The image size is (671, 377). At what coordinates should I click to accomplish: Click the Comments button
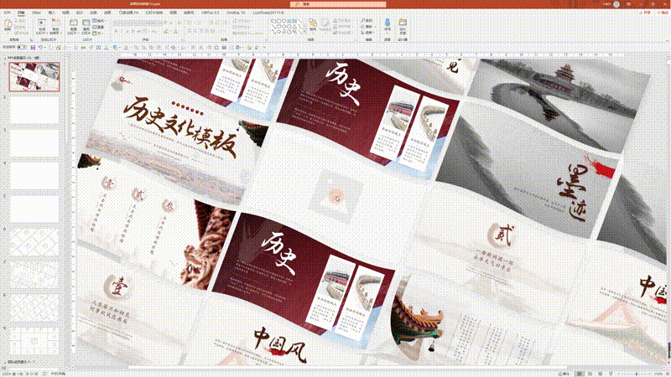click(662, 13)
